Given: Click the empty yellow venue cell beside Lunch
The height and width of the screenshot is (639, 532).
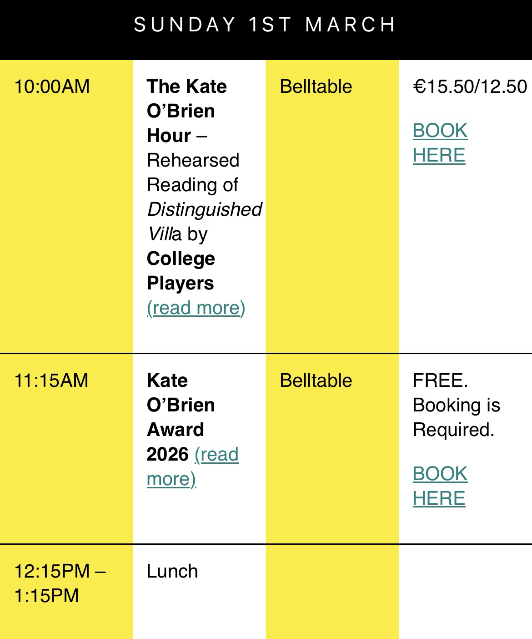Looking at the screenshot, I should [332, 592].
